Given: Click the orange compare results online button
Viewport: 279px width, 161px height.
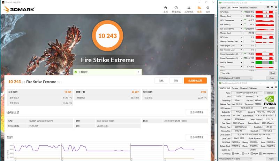Looking at the screenshot, I should click(195, 80).
